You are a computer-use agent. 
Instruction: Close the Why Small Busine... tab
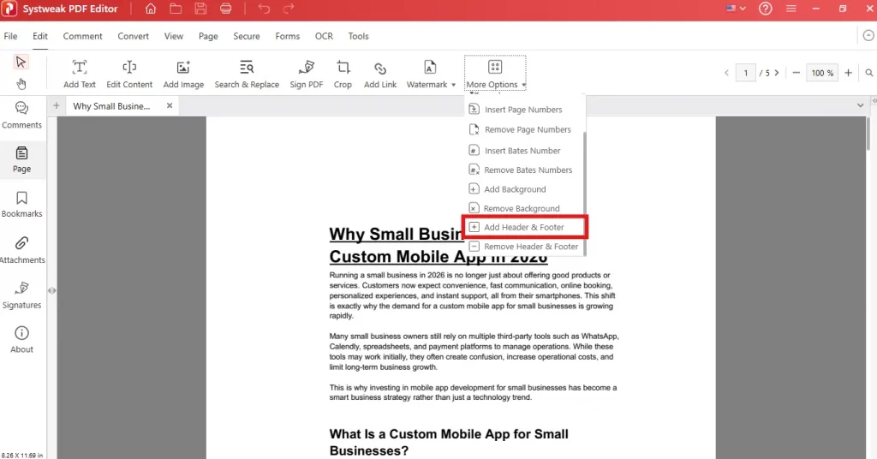click(x=170, y=105)
